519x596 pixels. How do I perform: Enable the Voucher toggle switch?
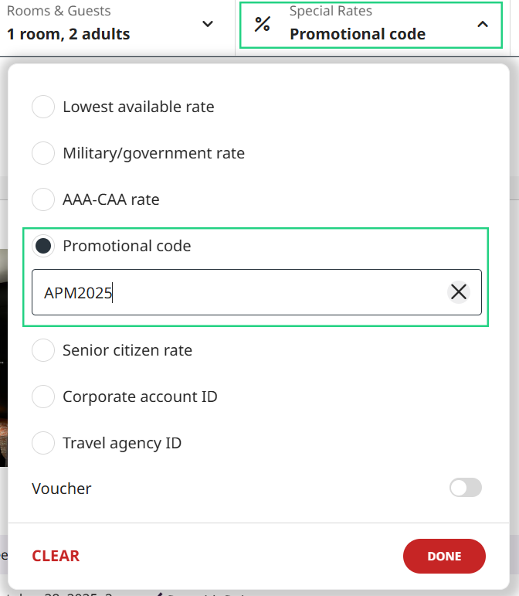click(465, 488)
